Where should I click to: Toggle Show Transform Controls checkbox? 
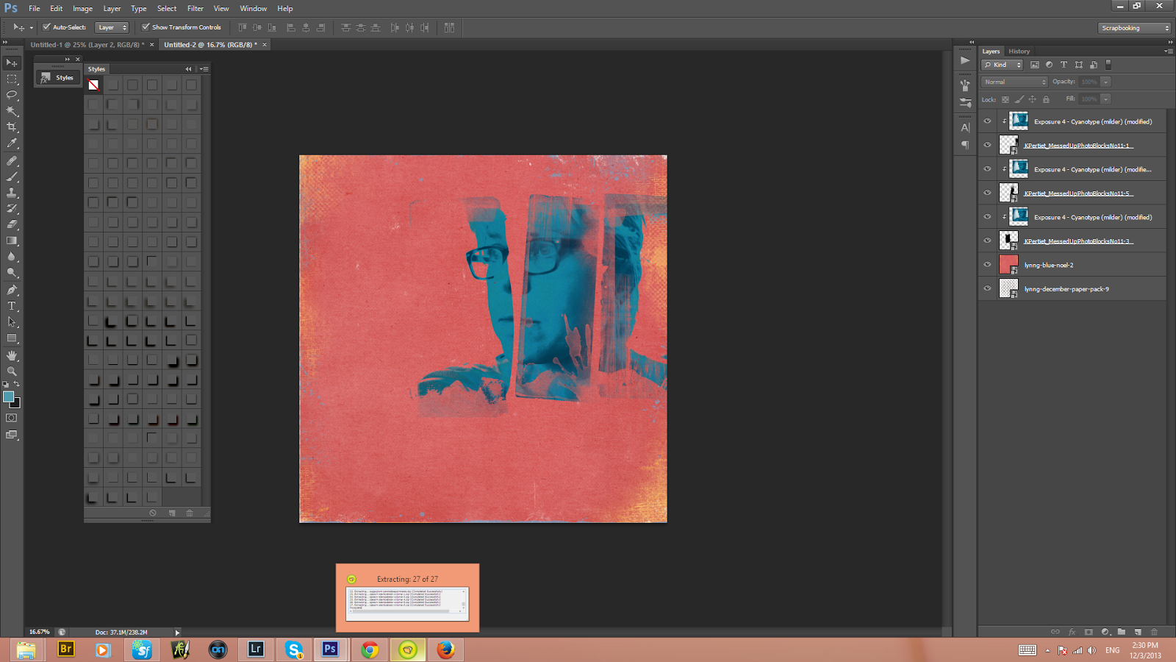click(146, 27)
